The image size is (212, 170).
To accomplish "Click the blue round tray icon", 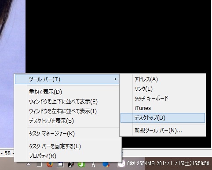I will point(106,164).
